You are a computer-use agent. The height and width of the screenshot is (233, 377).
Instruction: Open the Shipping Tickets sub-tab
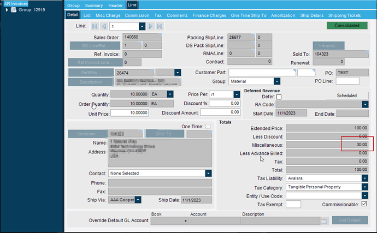(x=344, y=15)
